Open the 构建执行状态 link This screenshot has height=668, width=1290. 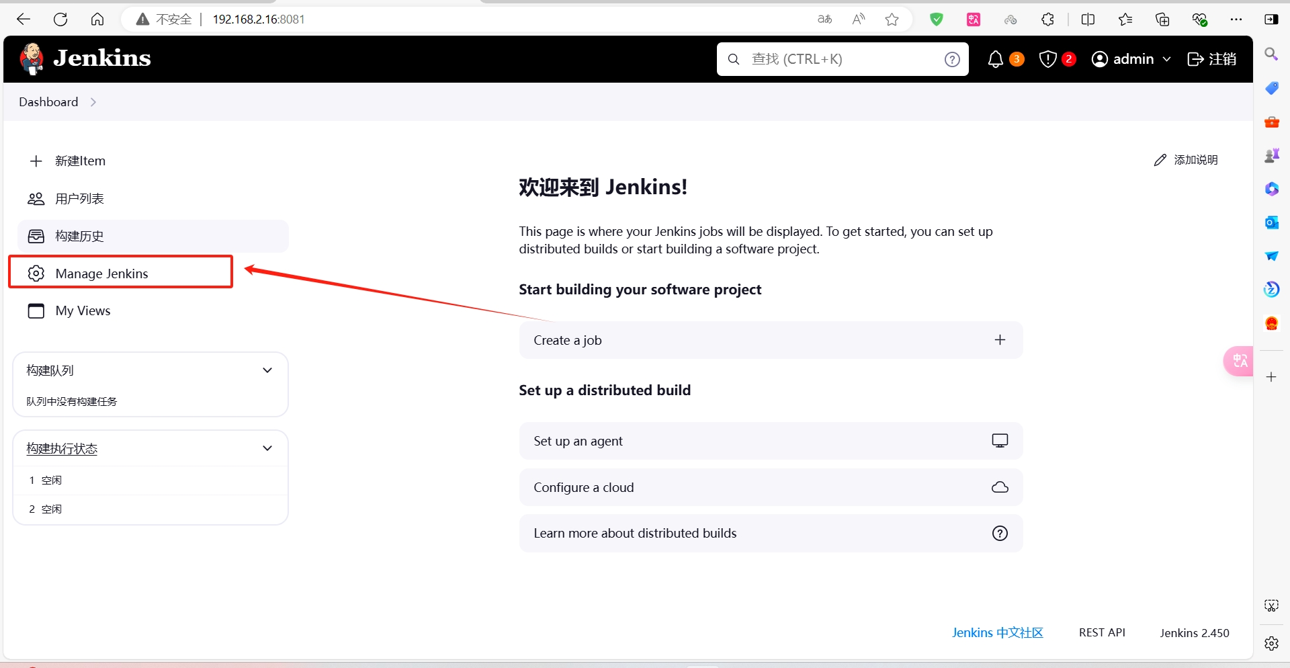coord(62,448)
